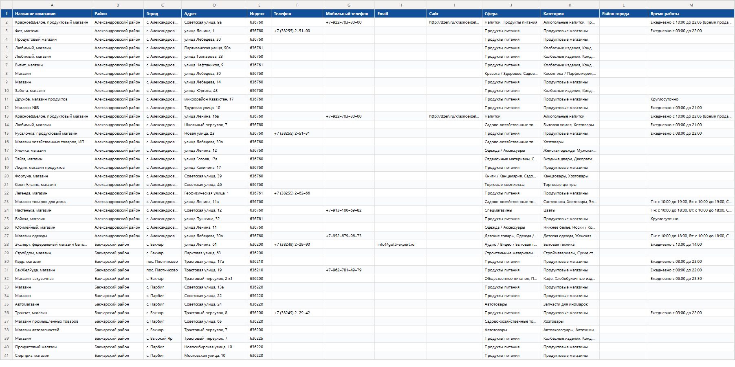The width and height of the screenshot is (735, 367).
Task: Select column H by its letter header
Action: tap(401, 5)
